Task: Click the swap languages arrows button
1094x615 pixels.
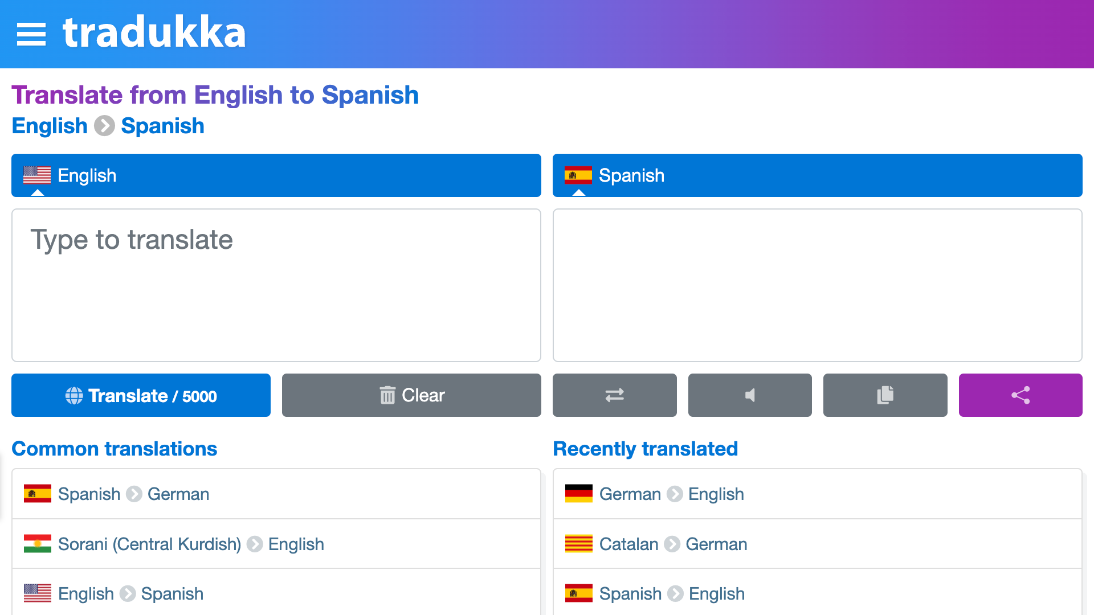Action: pos(614,395)
